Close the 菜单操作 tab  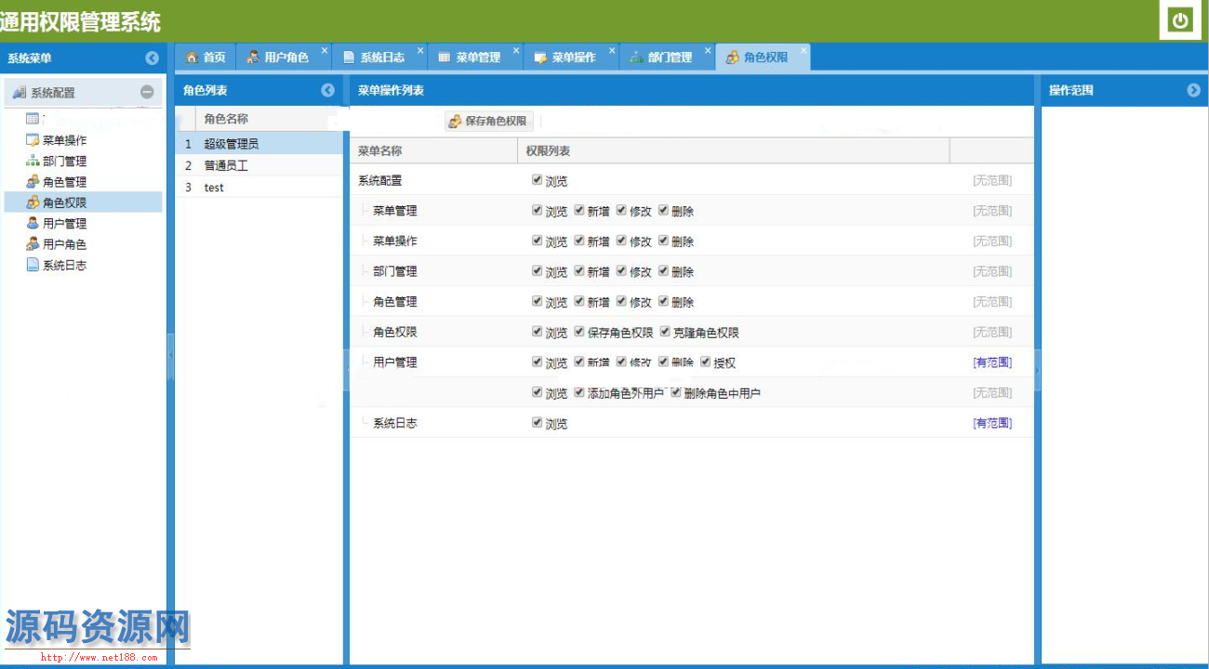coord(612,50)
